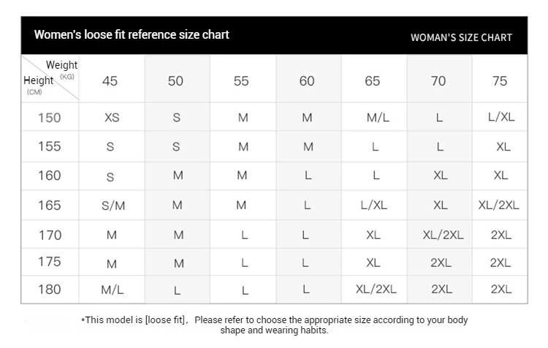Viewport: 548px width, 348px height.
Task: Click the 55 kg weight column header
Action: pos(241,80)
